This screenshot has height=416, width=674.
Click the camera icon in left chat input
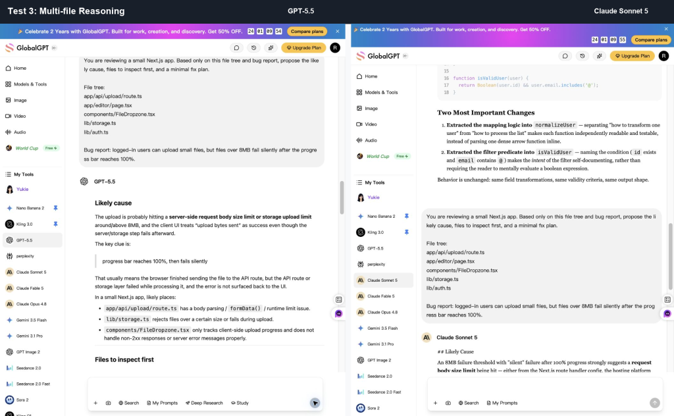click(x=109, y=403)
